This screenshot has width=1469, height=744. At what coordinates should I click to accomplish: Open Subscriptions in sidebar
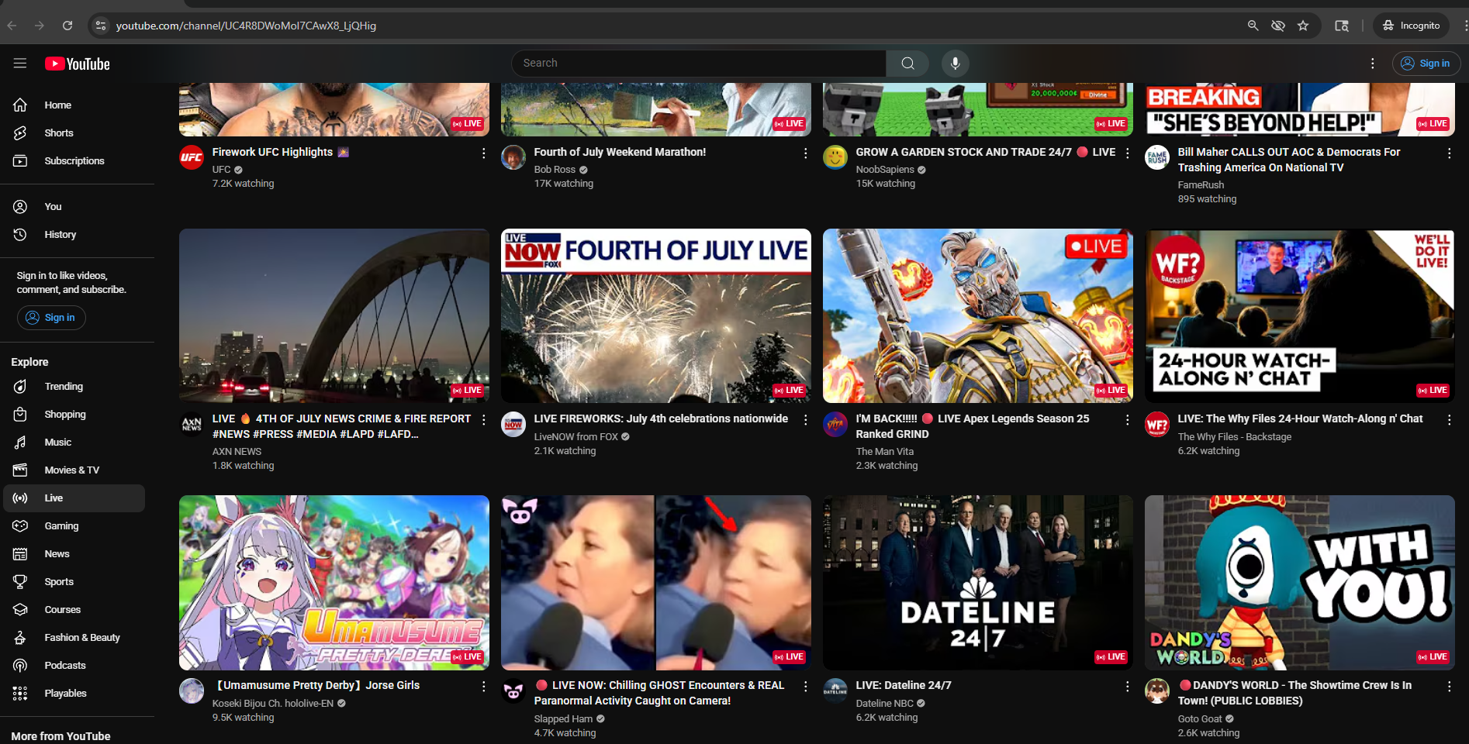[x=74, y=160]
